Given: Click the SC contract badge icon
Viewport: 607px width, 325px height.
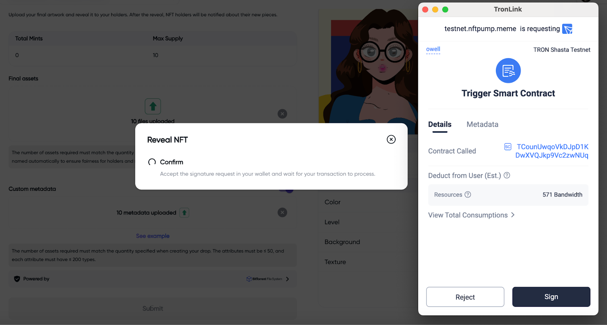Looking at the screenshot, I should 508,147.
